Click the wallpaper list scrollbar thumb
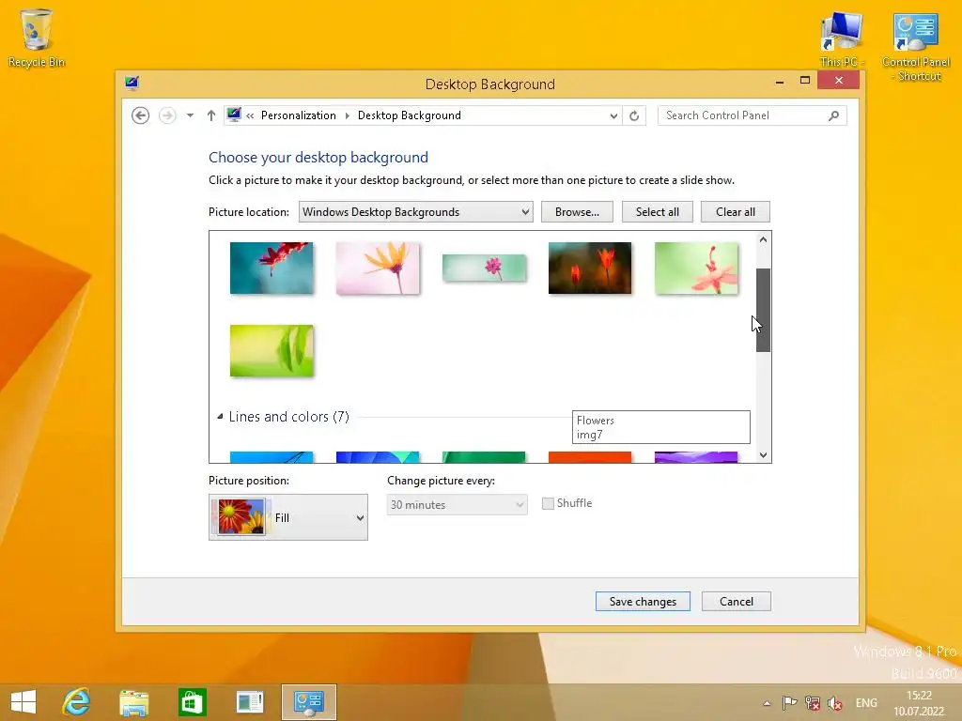This screenshot has width=962, height=721. point(763,310)
